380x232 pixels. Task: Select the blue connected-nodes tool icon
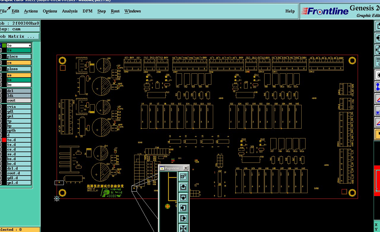378,87
